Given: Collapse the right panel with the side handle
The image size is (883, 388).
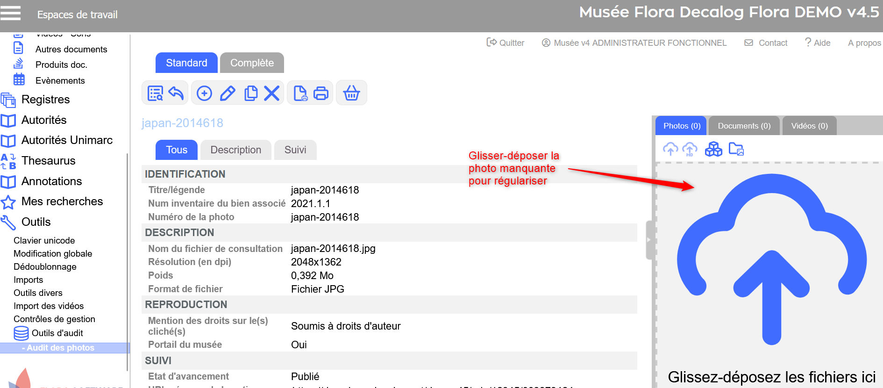Looking at the screenshot, I should (648, 240).
